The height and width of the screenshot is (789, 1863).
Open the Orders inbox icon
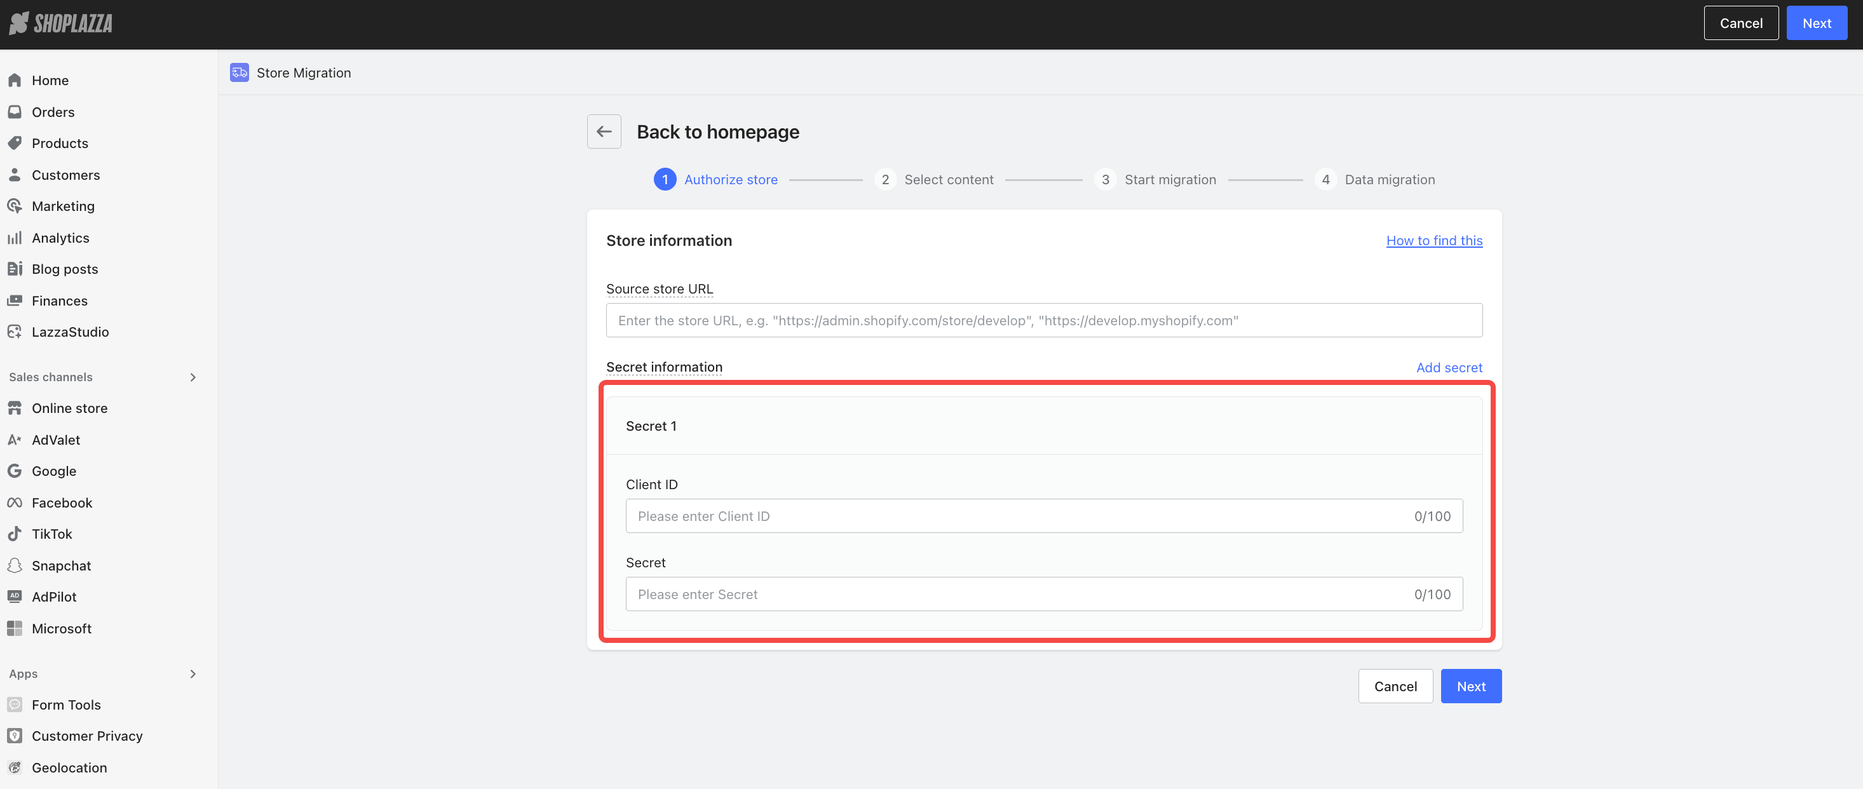pos(15,112)
